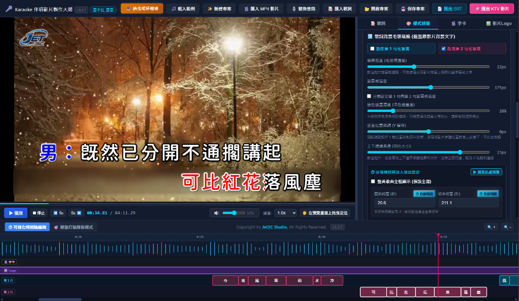This screenshot has width=519, height=301.
Task: Click the red playhead marker on timeline
Action: tap(438, 235)
